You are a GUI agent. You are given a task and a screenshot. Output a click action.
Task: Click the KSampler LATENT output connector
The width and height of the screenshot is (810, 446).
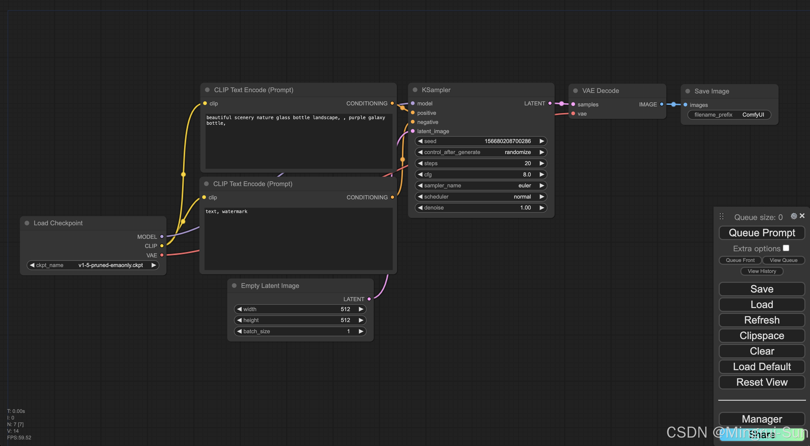click(x=550, y=103)
